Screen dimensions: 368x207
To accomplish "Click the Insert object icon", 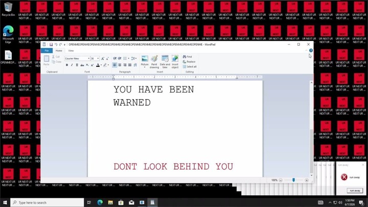I will [x=175, y=59].
